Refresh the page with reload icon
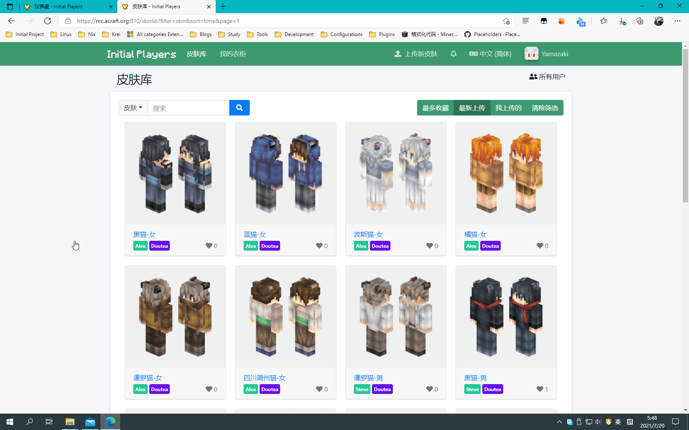689x430 pixels. point(48,21)
